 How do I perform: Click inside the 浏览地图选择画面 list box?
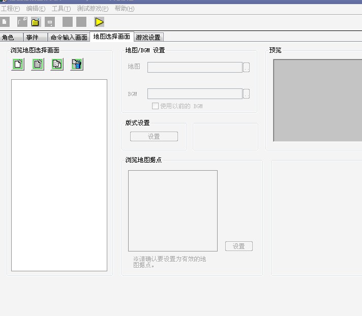click(59, 175)
